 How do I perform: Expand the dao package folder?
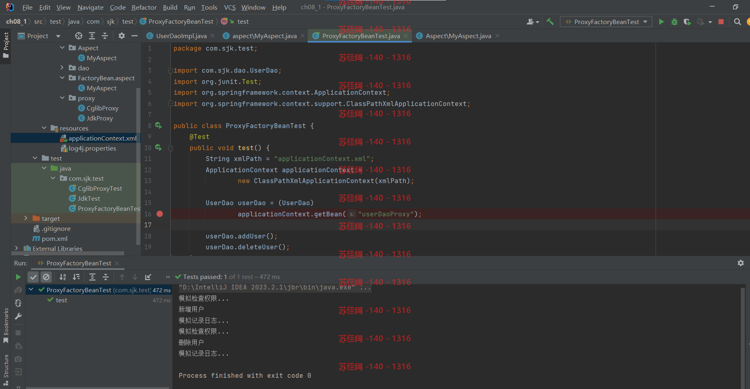62,68
